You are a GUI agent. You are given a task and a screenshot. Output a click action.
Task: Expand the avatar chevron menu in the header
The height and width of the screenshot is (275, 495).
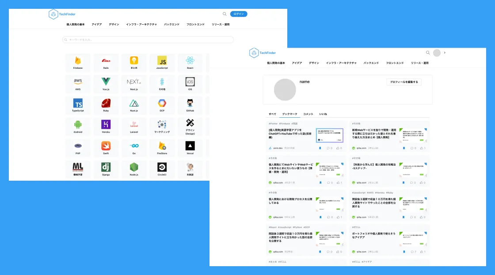pyautogui.click(x=444, y=52)
